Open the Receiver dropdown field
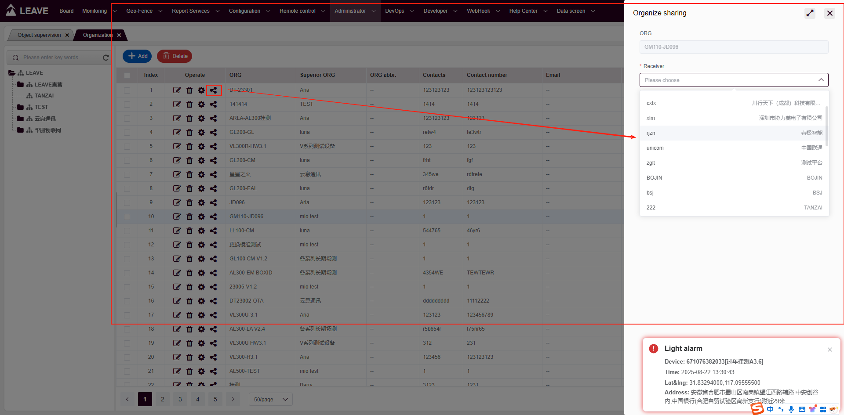The image size is (844, 415). pos(733,80)
